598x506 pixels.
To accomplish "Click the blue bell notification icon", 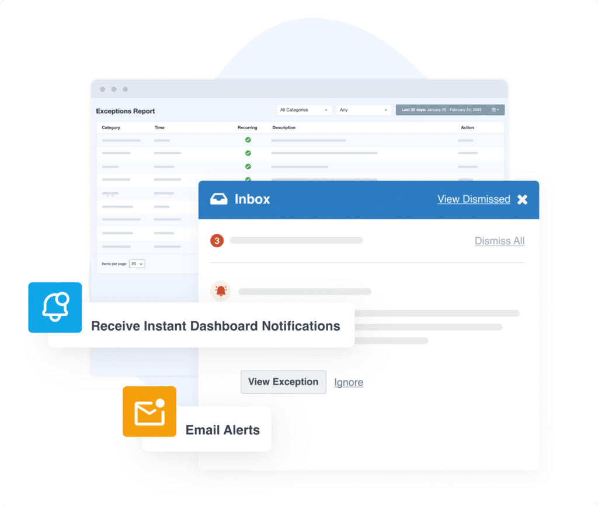I will (55, 307).
